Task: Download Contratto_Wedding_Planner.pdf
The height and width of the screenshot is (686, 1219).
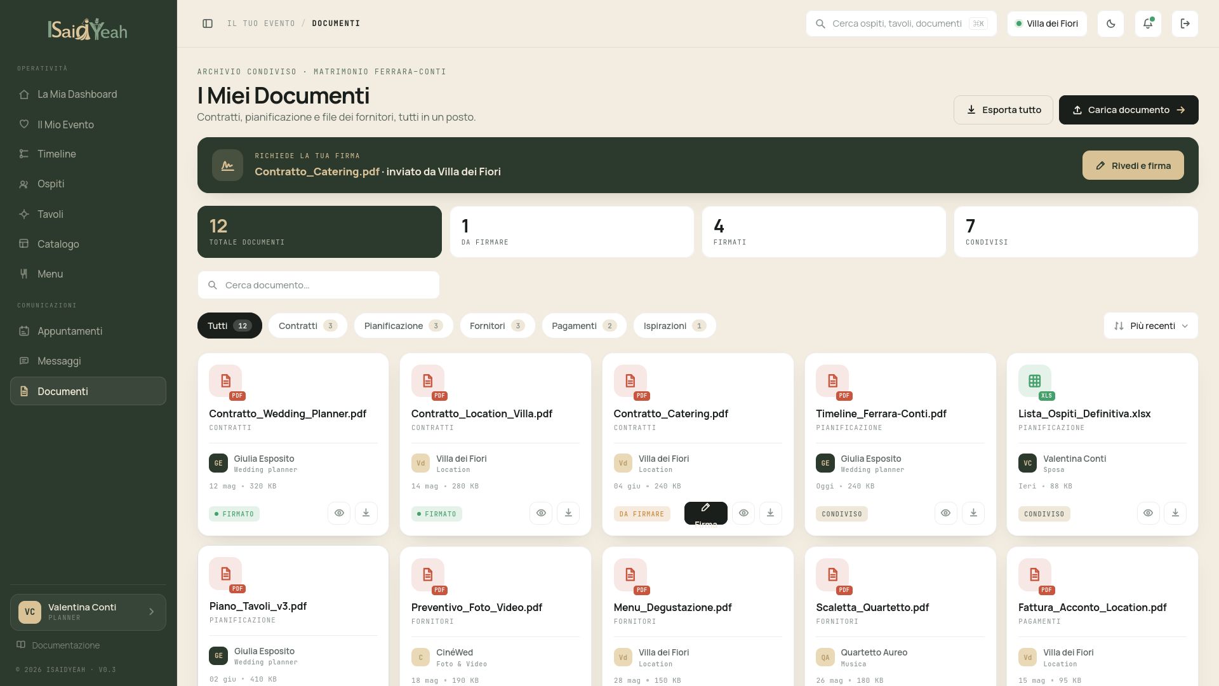Action: pos(366,513)
